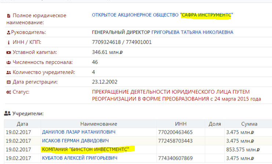272x164 pixels.
Task: Open founder ИСАКОВ ГЕРМАН ДАВИДОВИЧ link
Action: click(76, 141)
